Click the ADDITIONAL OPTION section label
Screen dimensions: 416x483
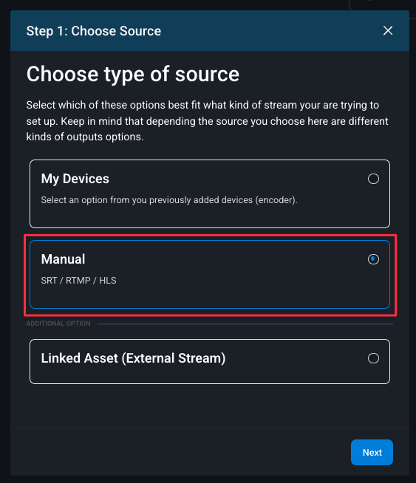point(58,323)
